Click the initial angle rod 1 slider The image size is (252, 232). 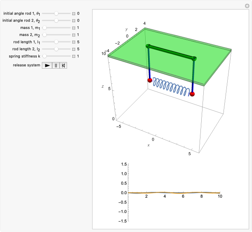[x=57, y=13]
